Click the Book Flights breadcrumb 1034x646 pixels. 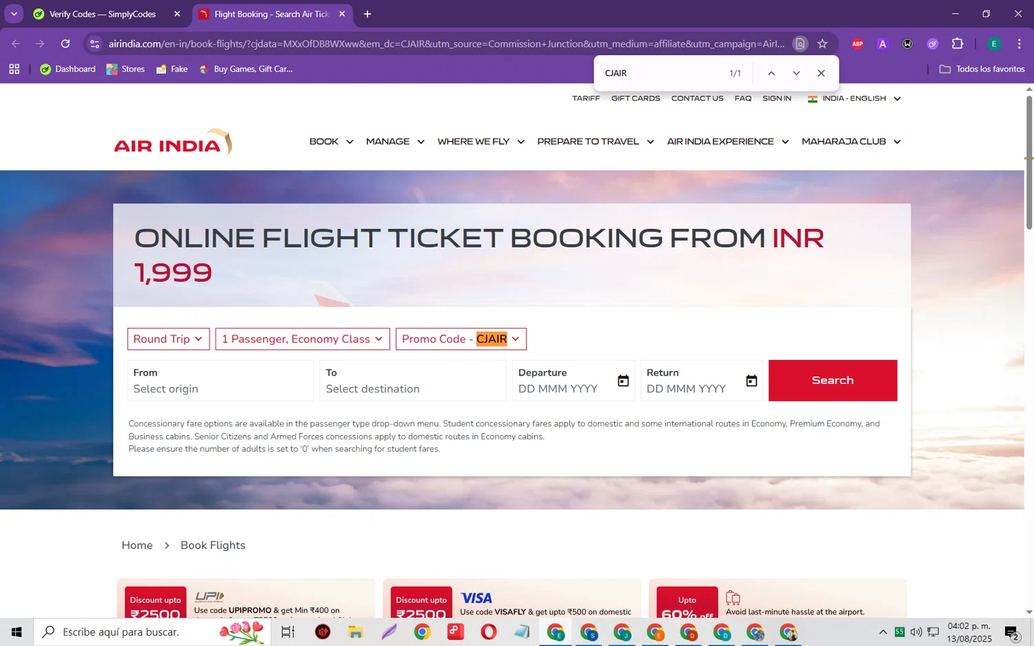point(213,545)
